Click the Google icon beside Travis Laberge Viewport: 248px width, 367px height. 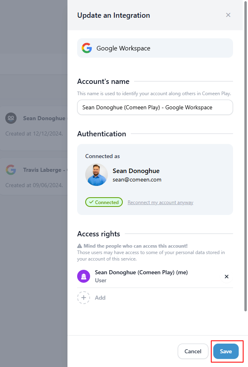click(11, 170)
